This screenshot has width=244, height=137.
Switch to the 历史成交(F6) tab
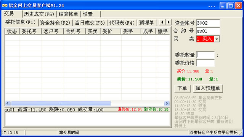pyautogui.click(x=39, y=14)
